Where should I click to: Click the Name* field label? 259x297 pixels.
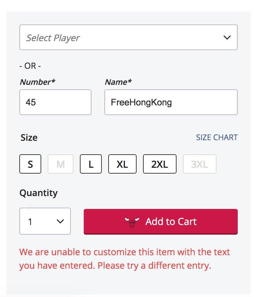[x=118, y=82]
